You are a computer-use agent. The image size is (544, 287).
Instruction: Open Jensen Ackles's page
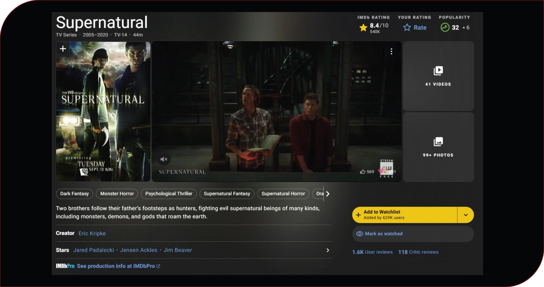click(138, 250)
